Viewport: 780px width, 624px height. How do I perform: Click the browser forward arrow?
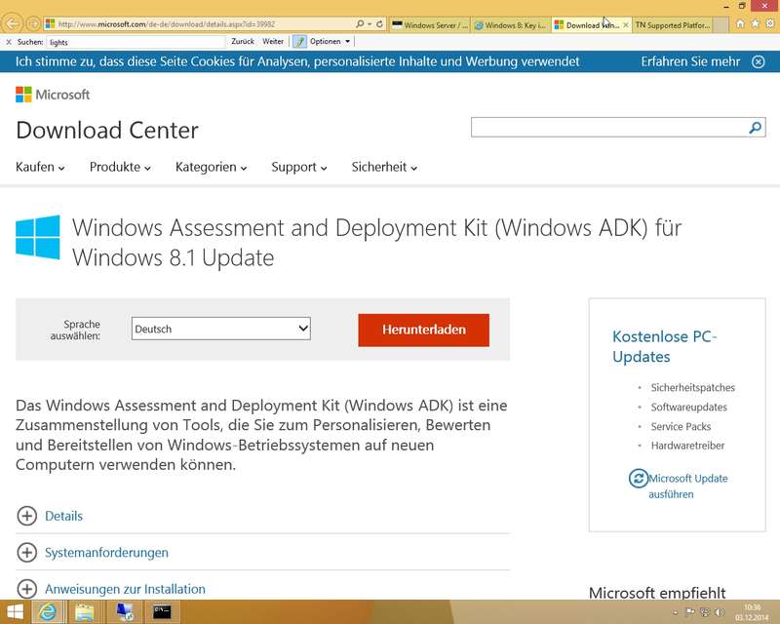click(33, 23)
